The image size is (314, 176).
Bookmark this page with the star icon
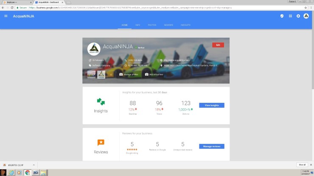(x=306, y=7)
